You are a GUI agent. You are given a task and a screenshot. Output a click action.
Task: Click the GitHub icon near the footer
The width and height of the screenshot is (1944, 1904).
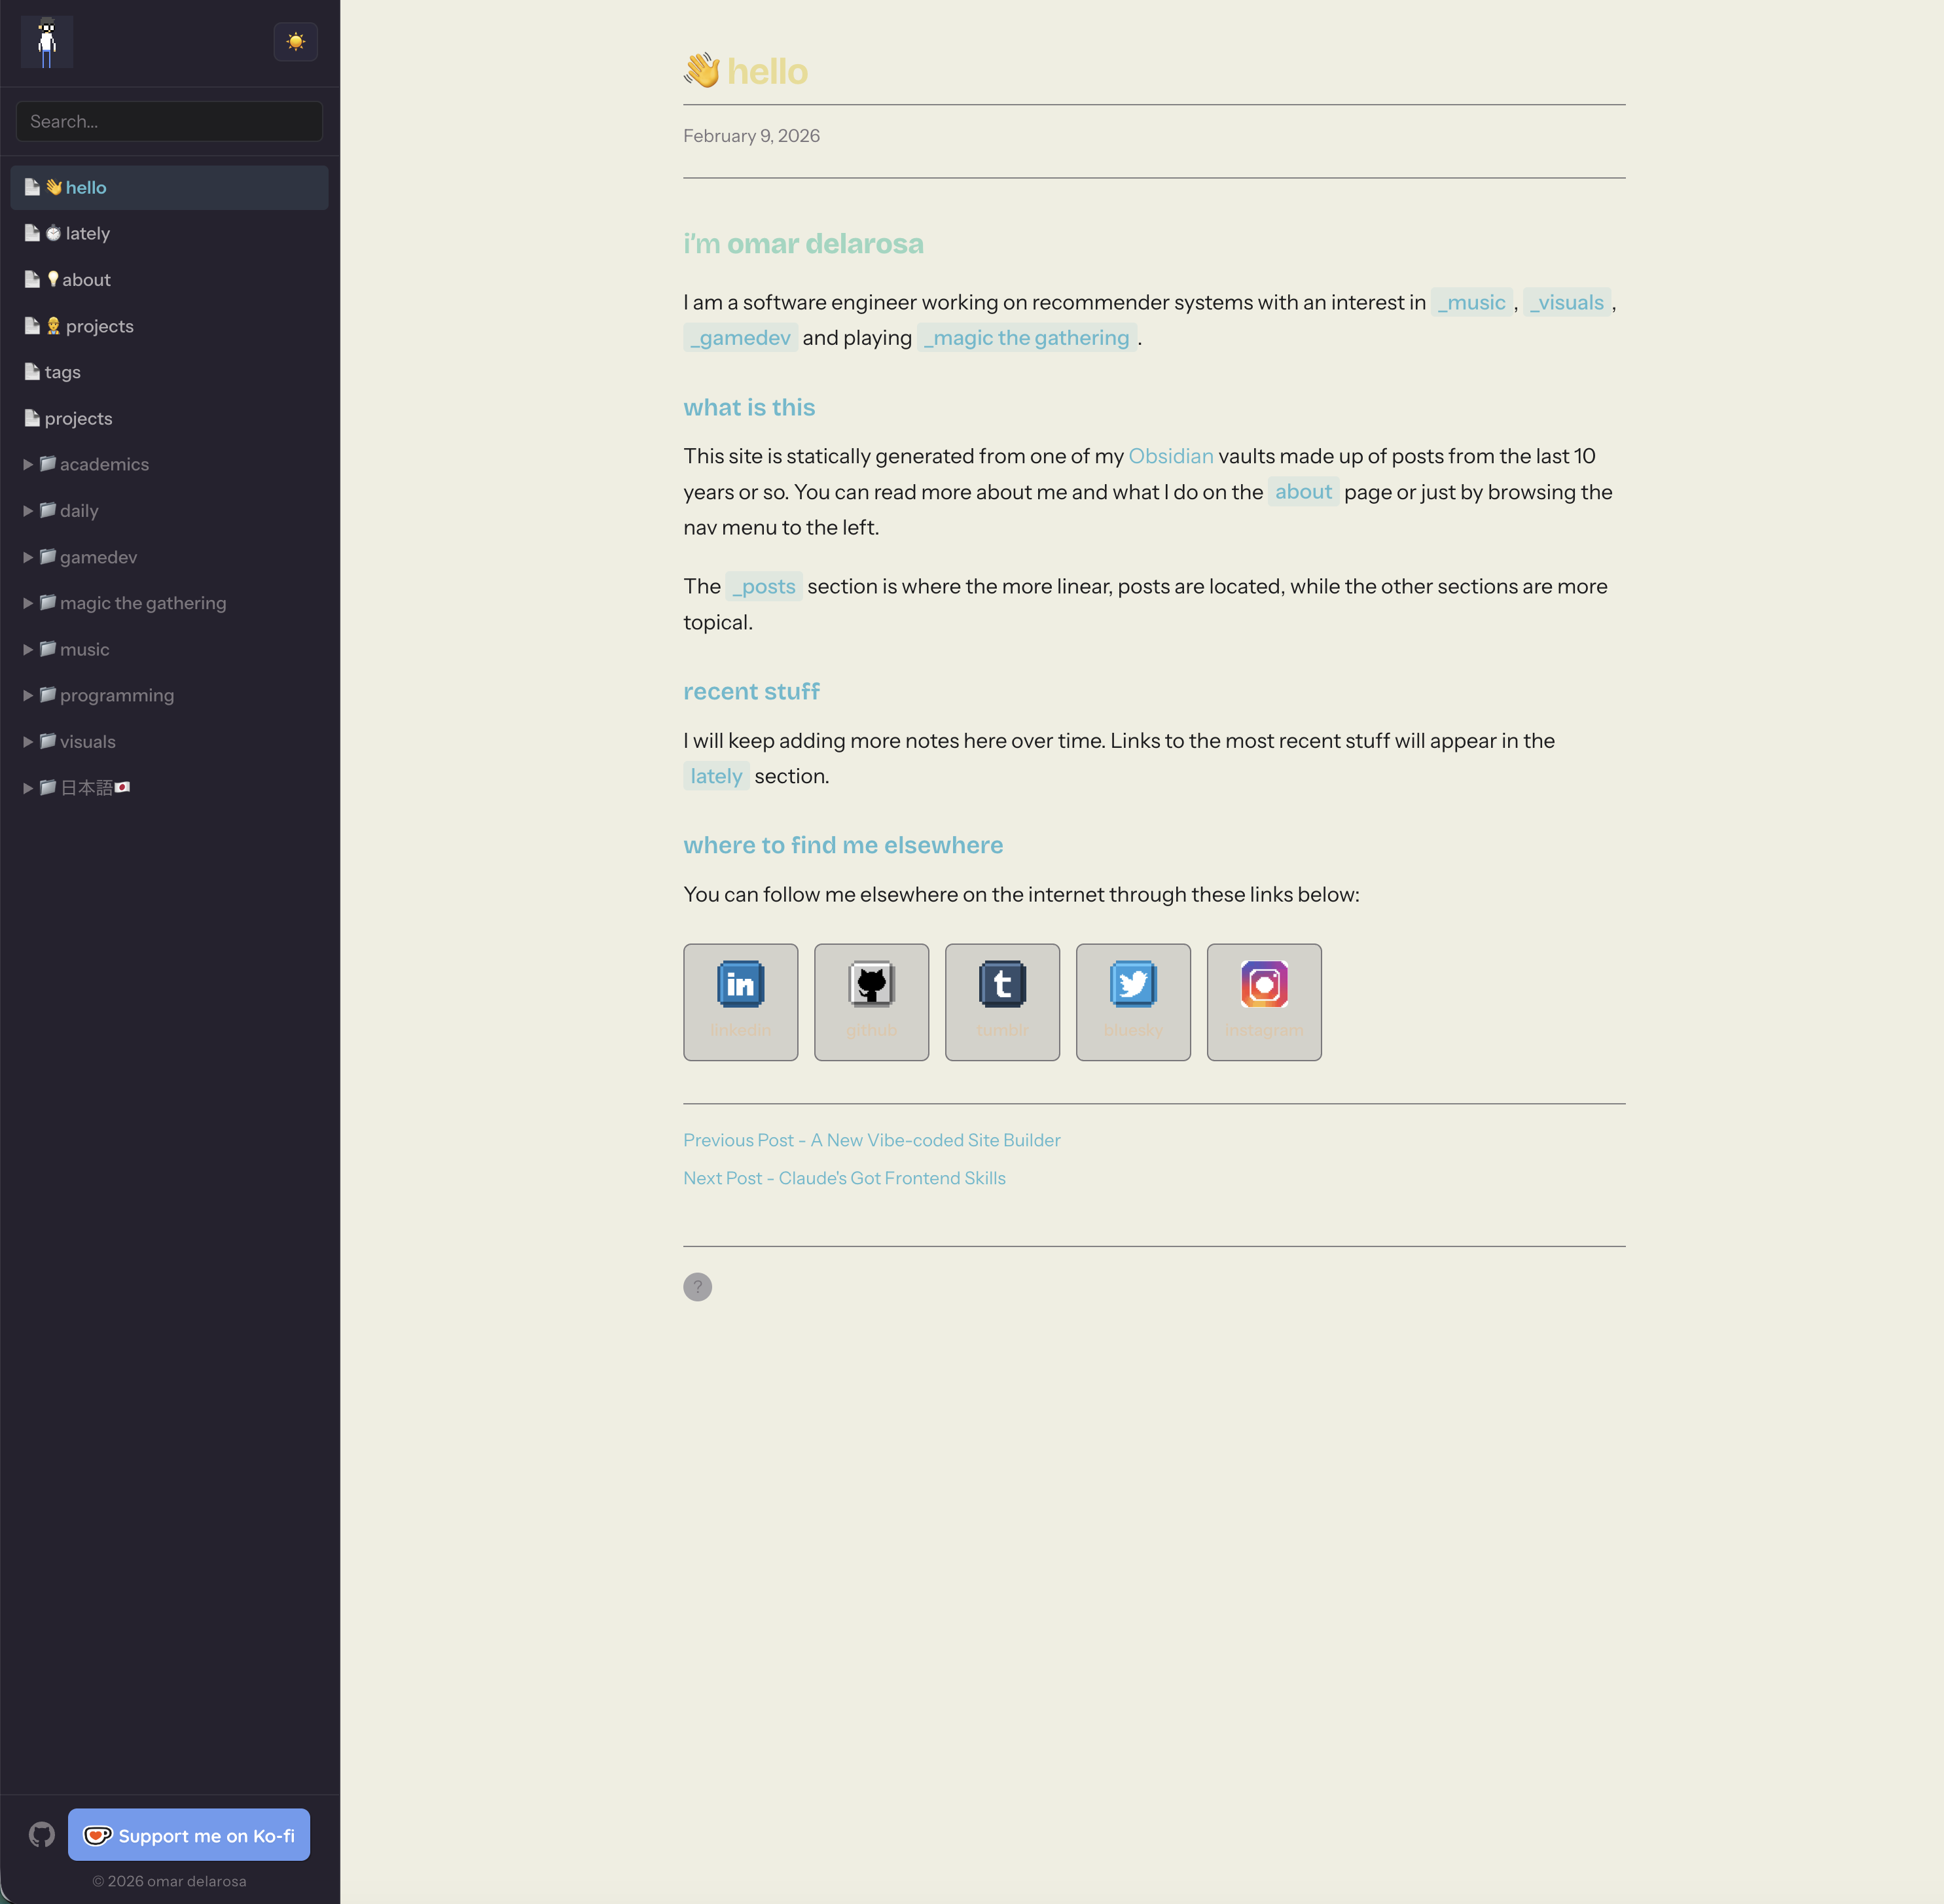tap(41, 1834)
